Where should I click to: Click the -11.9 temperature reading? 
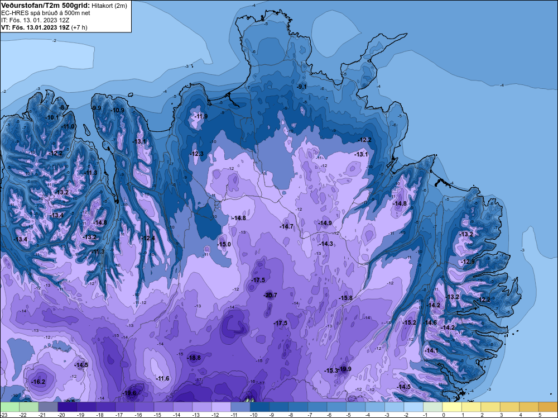tap(201, 116)
